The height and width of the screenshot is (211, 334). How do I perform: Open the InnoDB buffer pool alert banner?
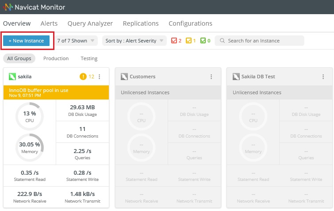coord(56,92)
